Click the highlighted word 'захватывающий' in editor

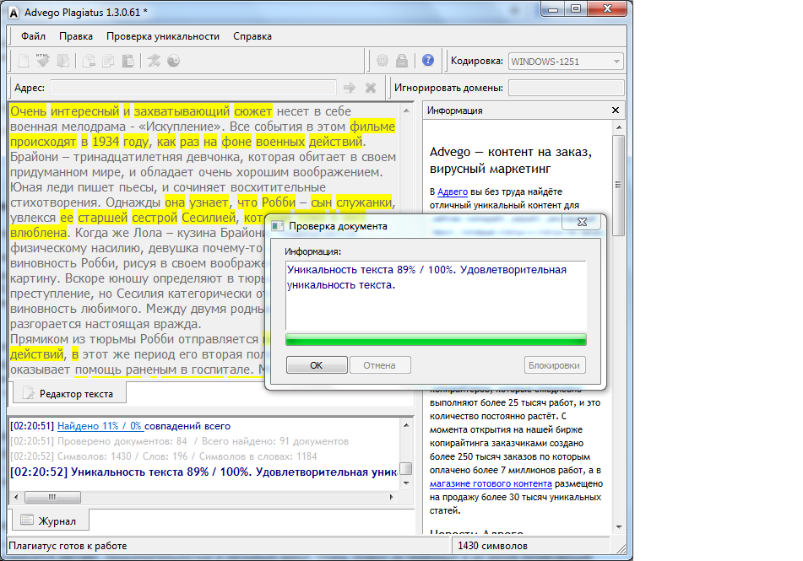[x=182, y=111]
